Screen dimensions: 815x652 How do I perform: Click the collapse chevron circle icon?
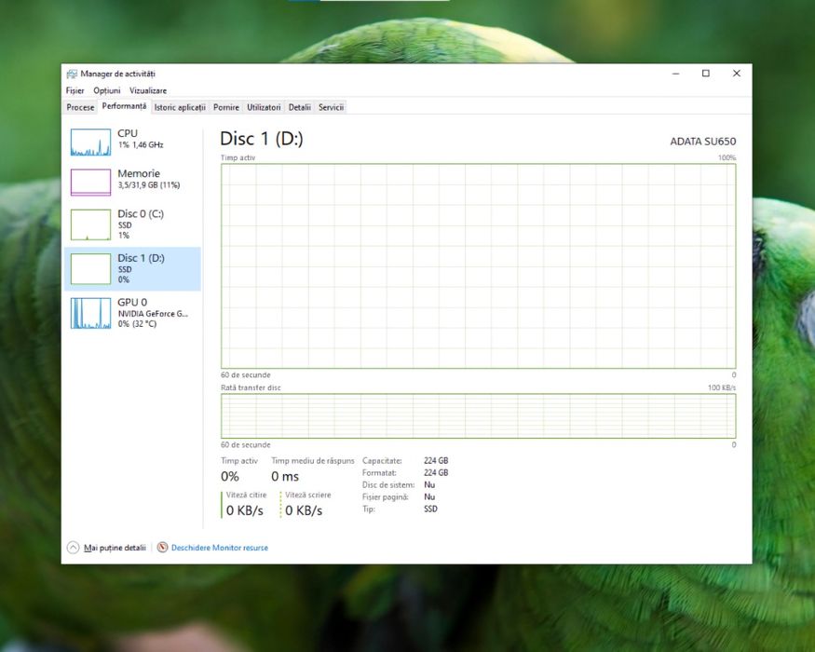point(73,548)
